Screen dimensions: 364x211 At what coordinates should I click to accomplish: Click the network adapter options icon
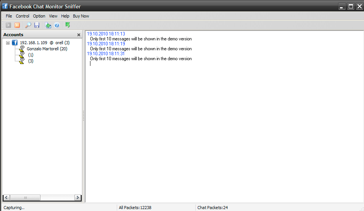[x=48, y=25]
